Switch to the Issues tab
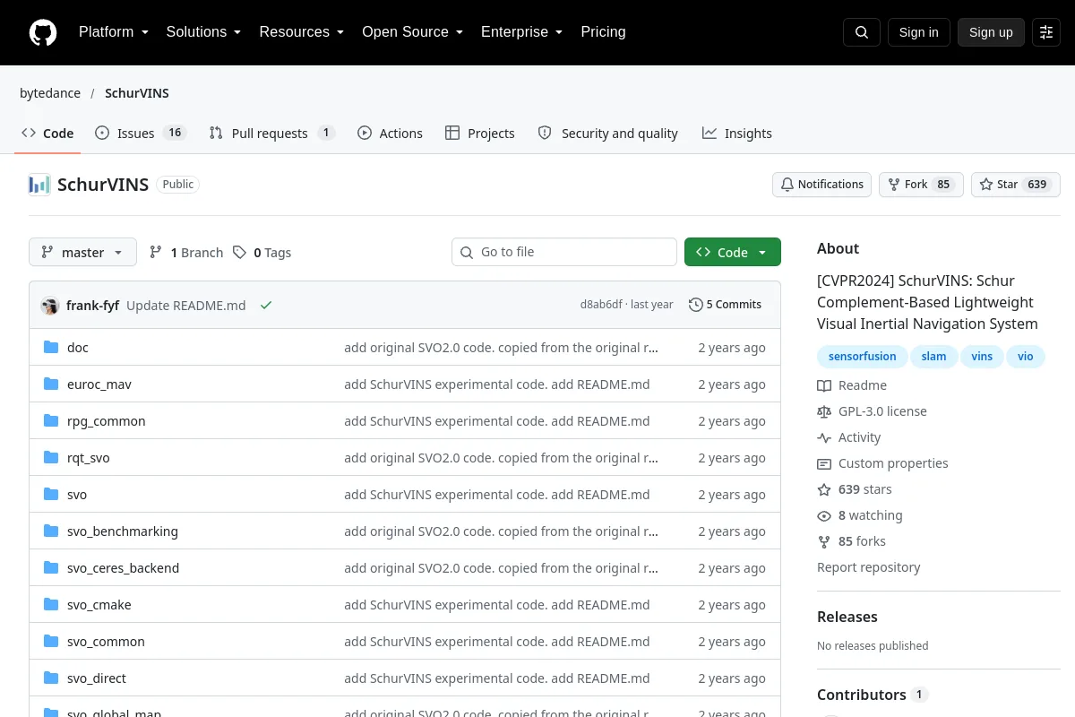This screenshot has width=1075, height=717. [139, 133]
